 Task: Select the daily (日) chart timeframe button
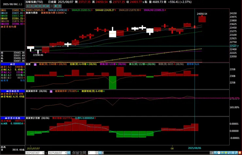click(52, 6)
